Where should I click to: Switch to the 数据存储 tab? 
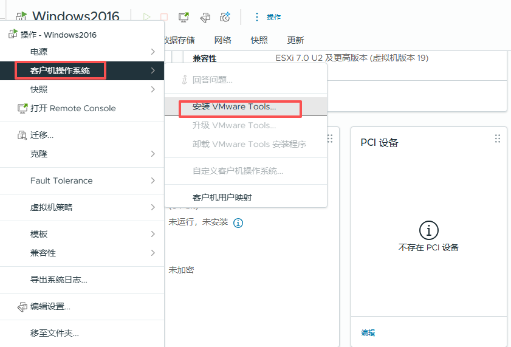pos(180,40)
